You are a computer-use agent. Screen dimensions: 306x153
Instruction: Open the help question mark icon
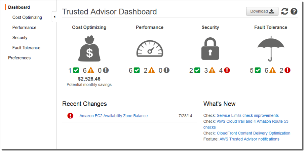point(294,11)
